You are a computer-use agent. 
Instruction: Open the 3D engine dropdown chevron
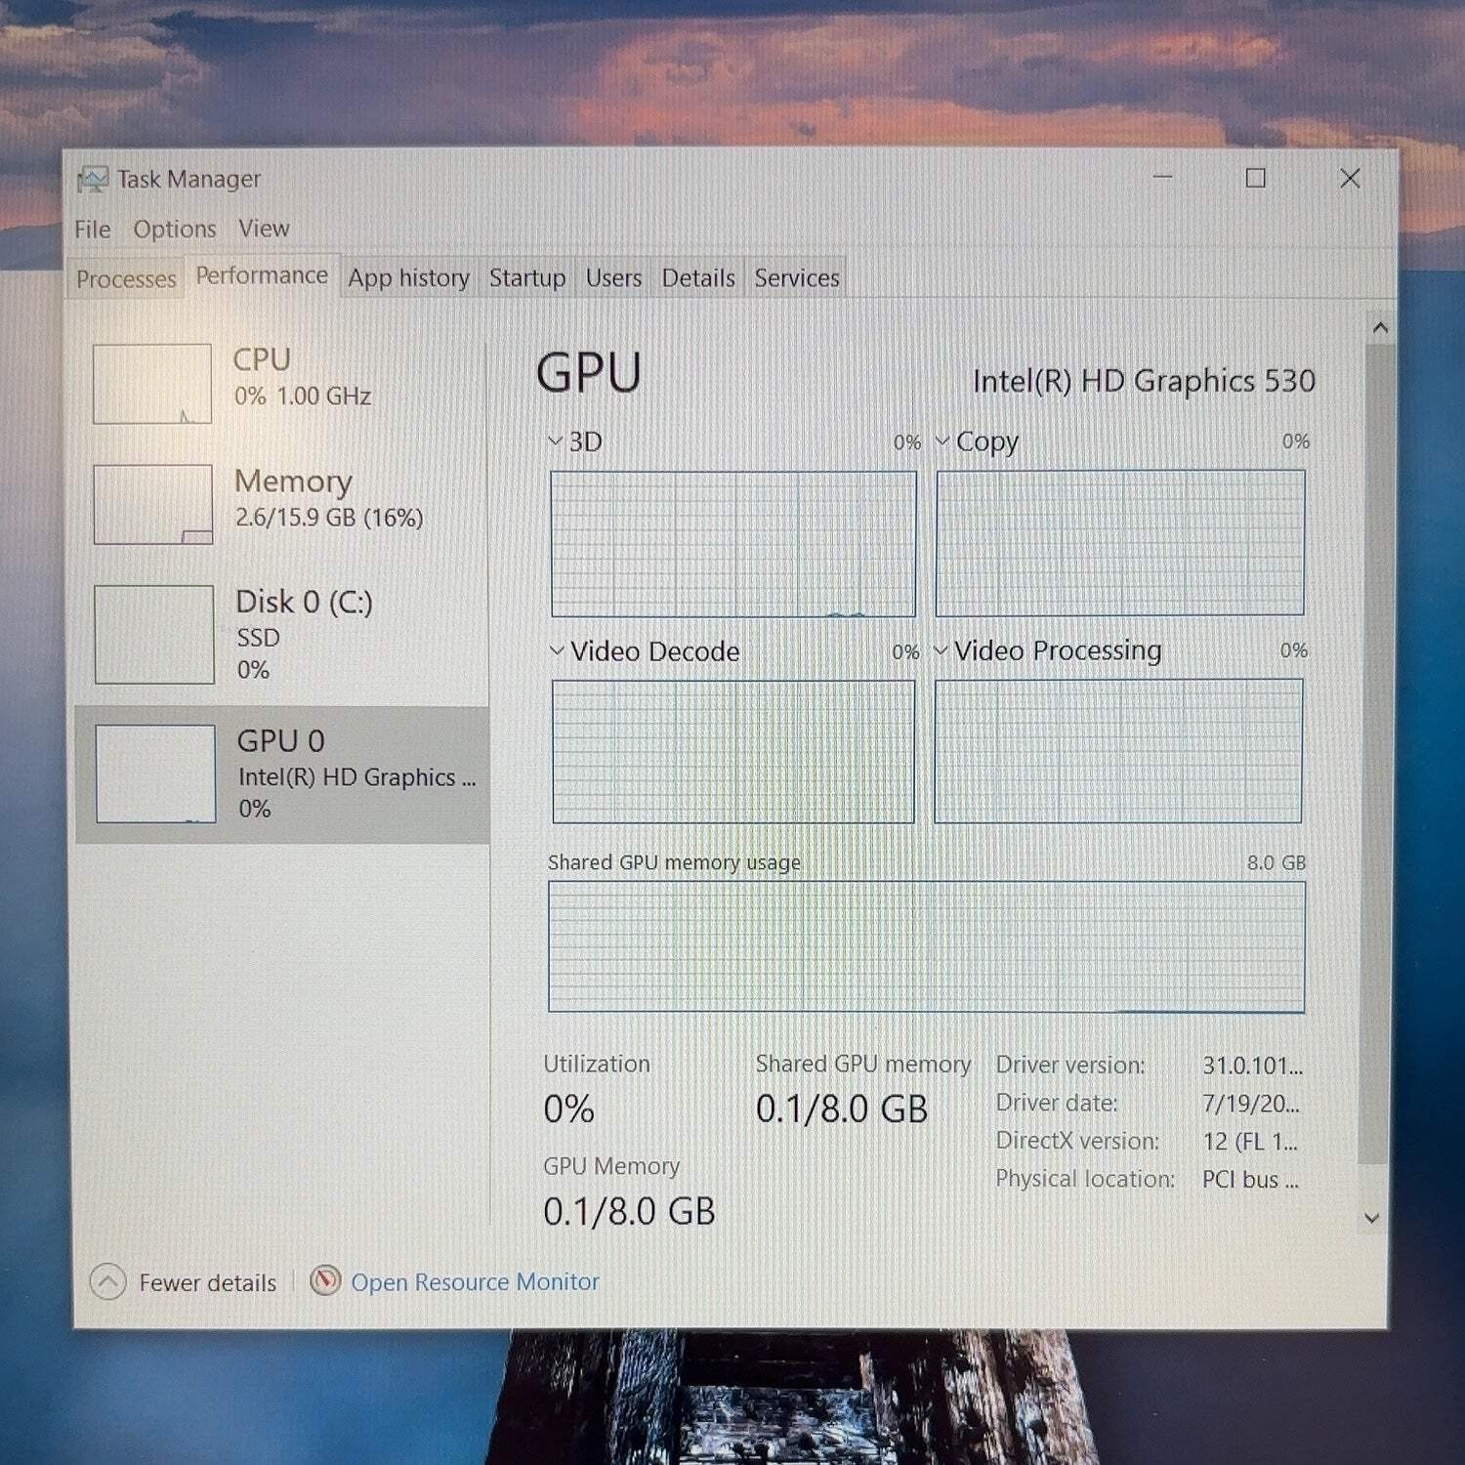(x=555, y=441)
